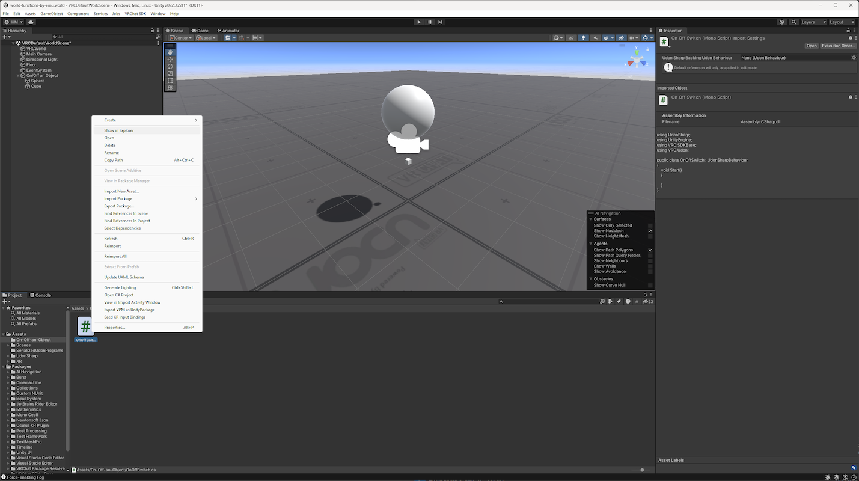Select the Rect transform tool
859x481 pixels.
[170, 81]
